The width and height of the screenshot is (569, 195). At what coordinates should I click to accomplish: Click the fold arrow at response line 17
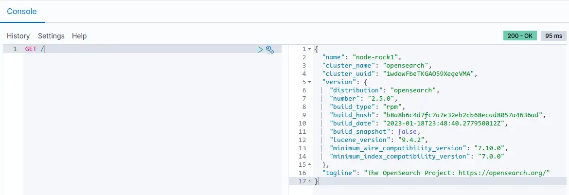[310, 181]
